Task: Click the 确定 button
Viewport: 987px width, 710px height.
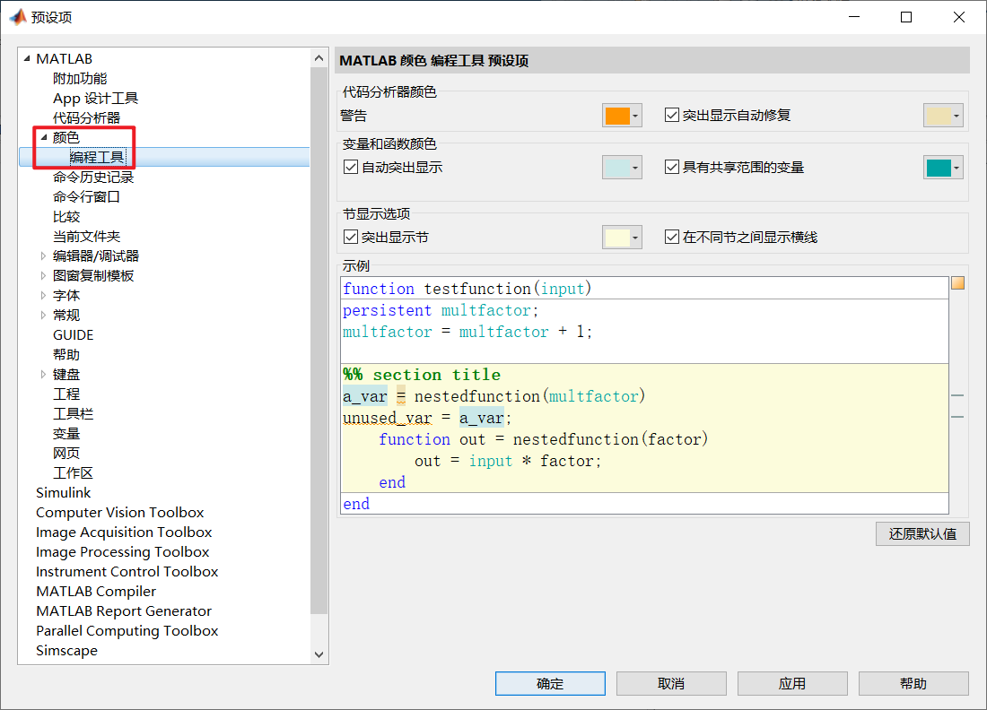Action: point(550,683)
